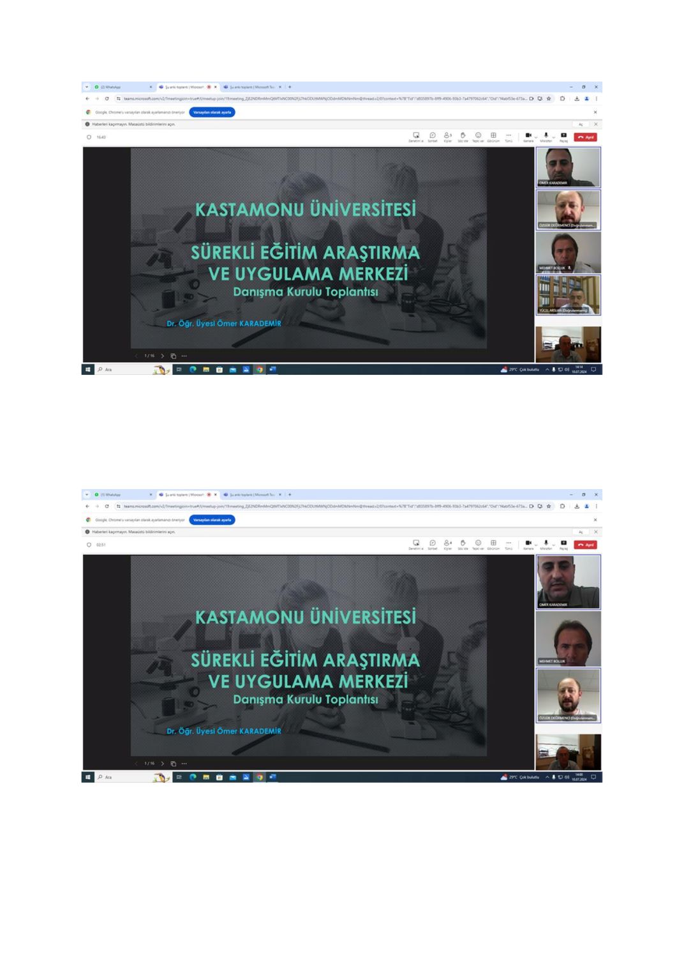Go to next slide in the top screenshot

(x=163, y=356)
